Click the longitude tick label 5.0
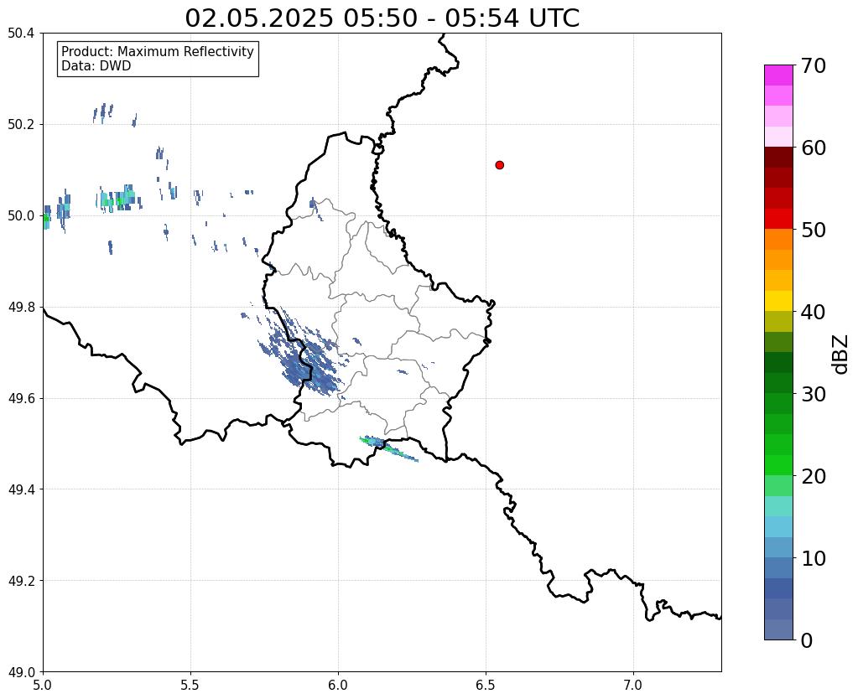This screenshot has height=699, width=858. tap(43, 685)
